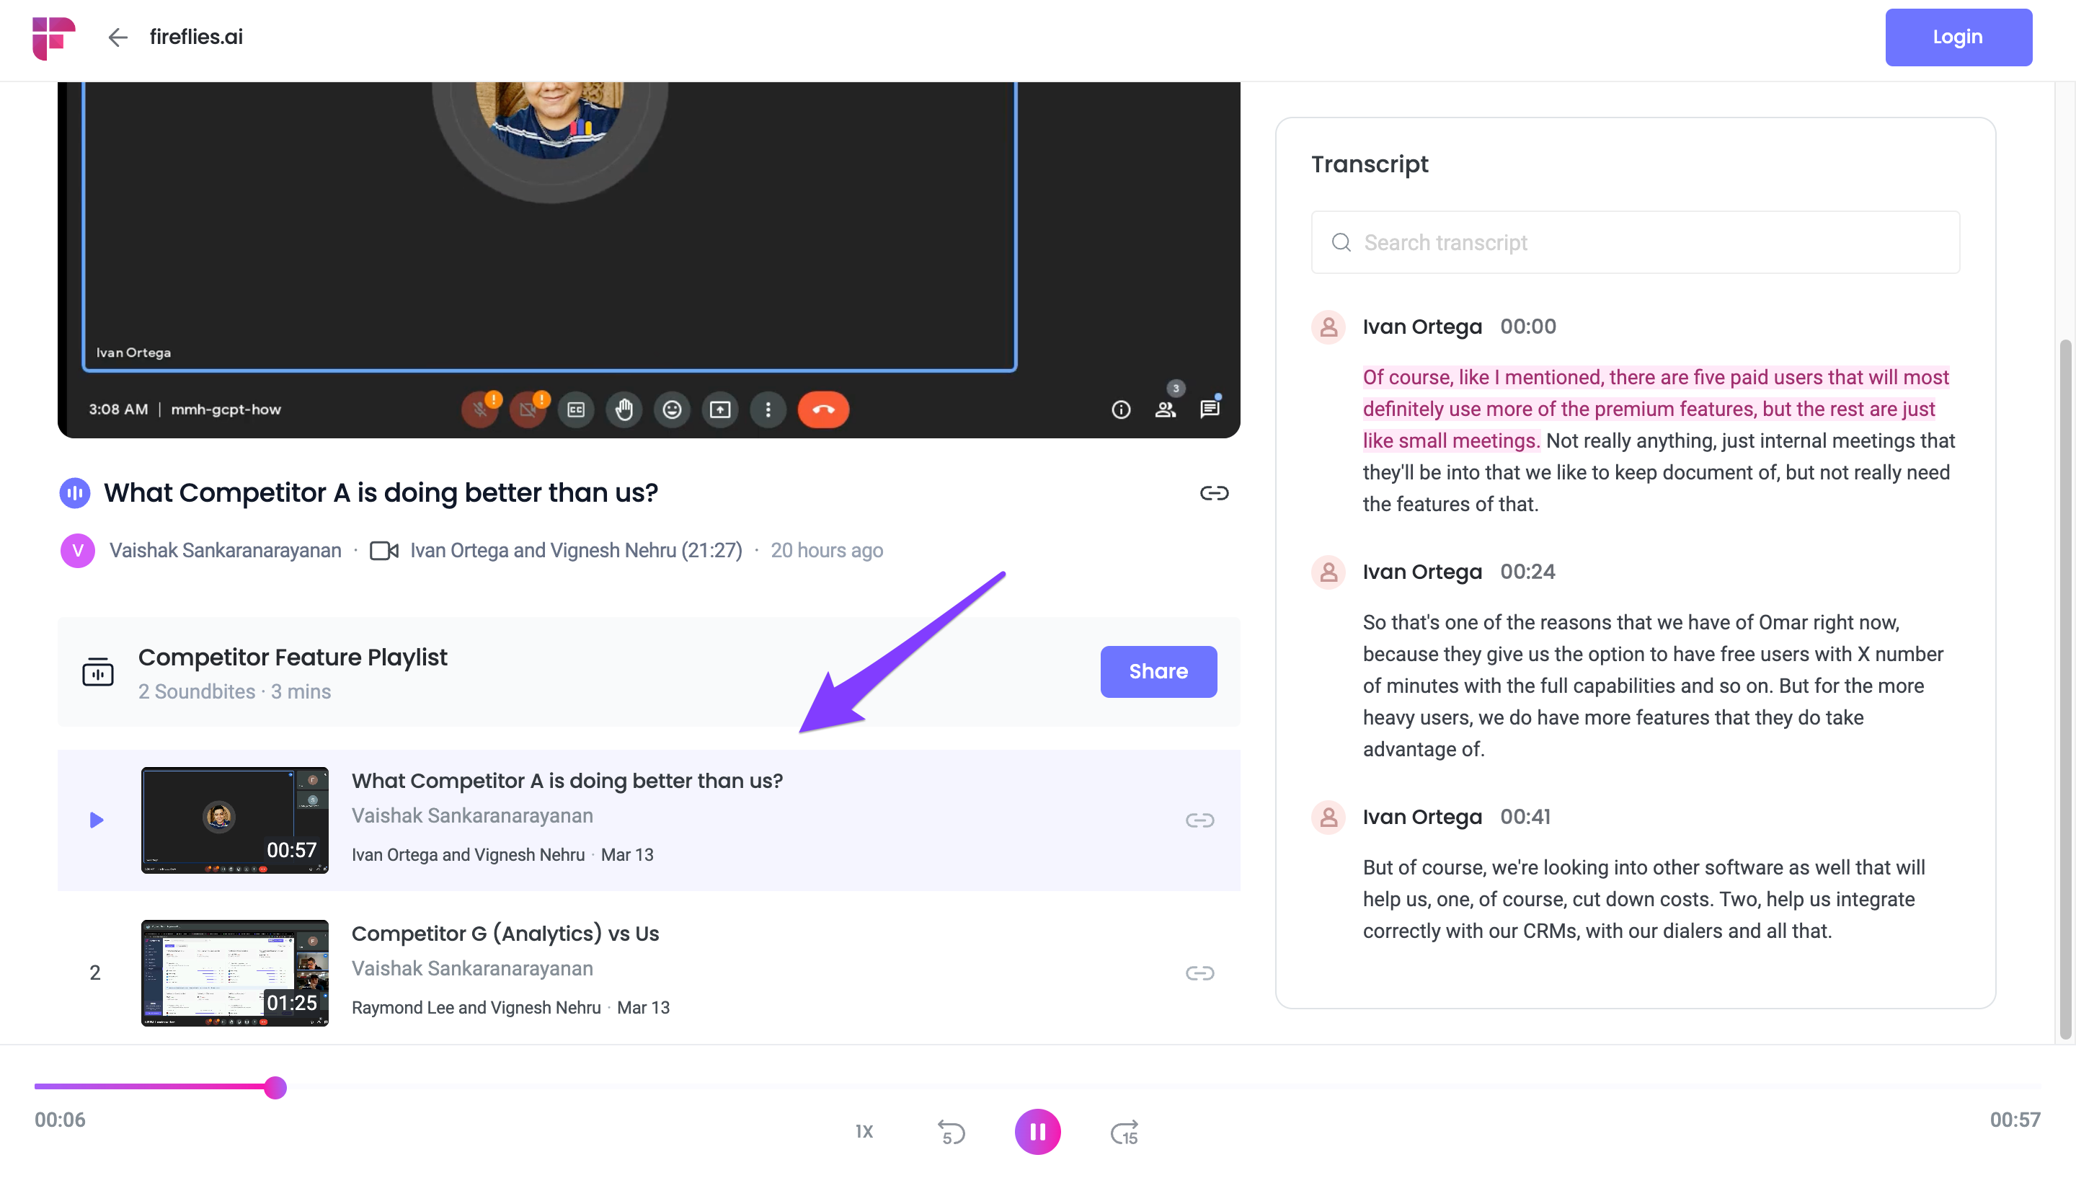Select the 'What Competitor A is doing better than us?' playlist title
This screenshot has height=1178, width=2076.
(x=567, y=781)
